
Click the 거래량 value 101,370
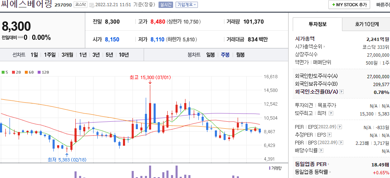pyautogui.click(x=253, y=22)
